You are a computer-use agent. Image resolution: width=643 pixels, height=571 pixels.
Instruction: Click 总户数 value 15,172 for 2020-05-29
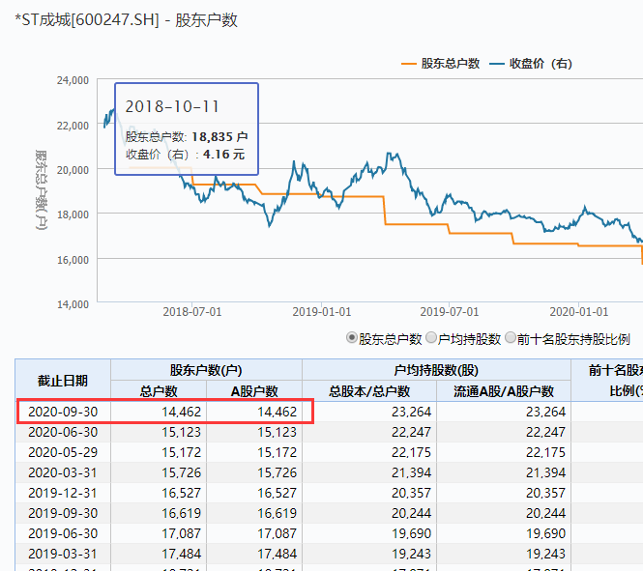181,452
